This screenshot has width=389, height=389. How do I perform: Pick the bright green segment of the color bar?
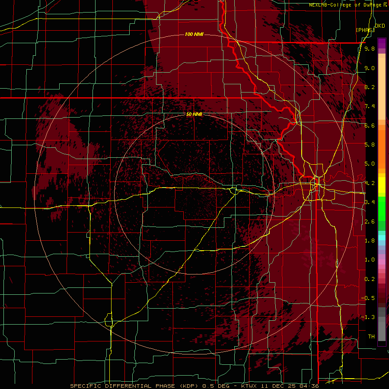coord(382,208)
